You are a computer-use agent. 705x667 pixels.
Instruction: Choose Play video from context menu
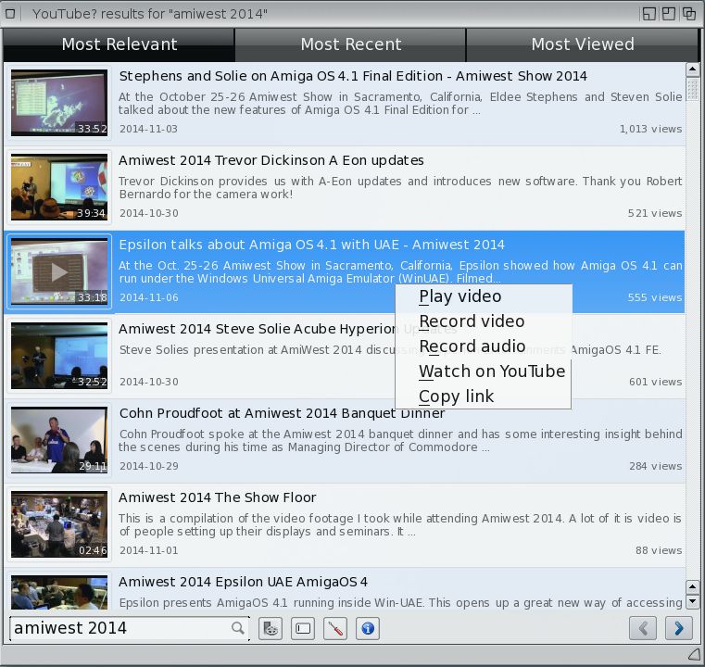pos(484,296)
